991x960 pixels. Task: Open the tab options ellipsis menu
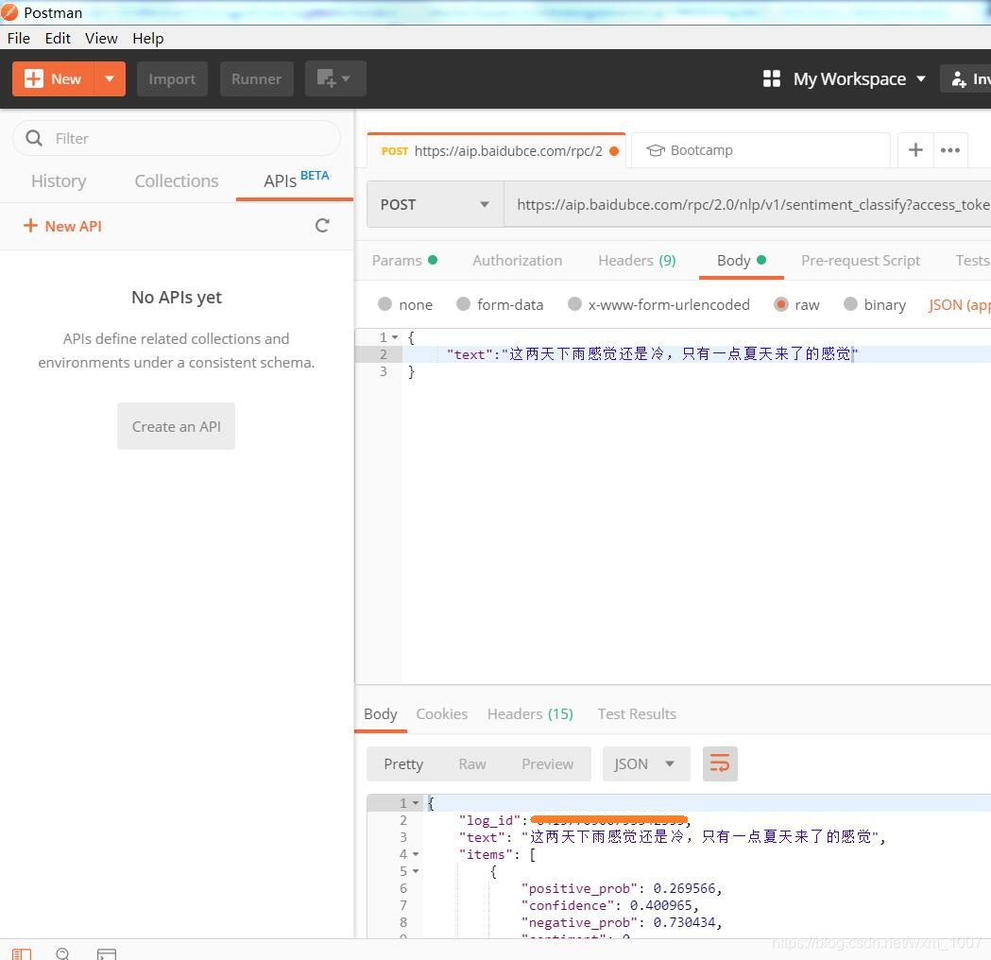[x=950, y=150]
